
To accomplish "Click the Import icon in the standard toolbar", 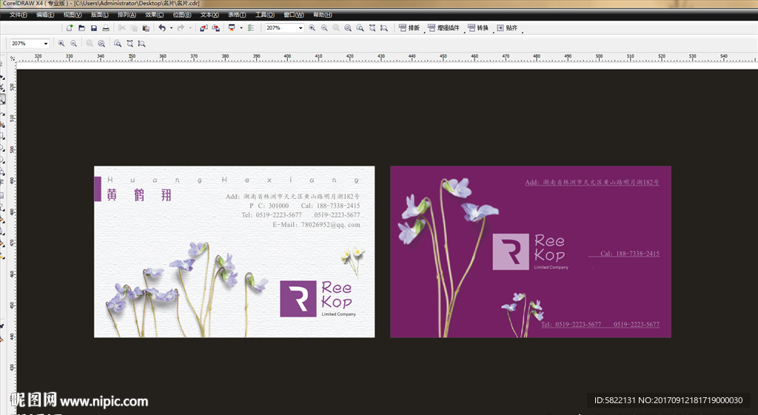I will tap(204, 28).
